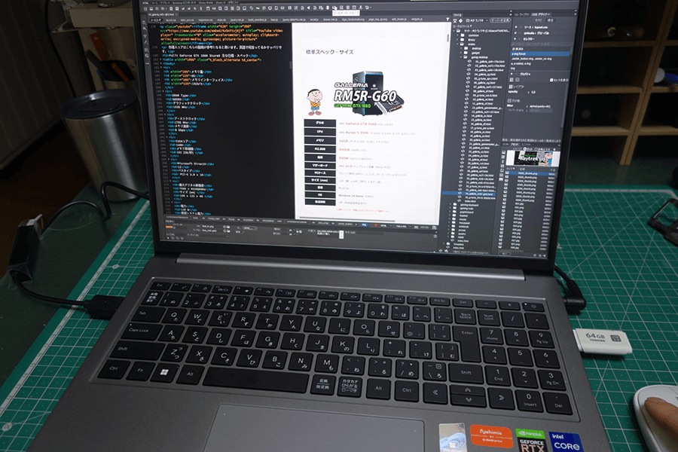Select the サイト radio button in Assets panel
The height and width of the screenshot is (452, 678).
[524, 149]
